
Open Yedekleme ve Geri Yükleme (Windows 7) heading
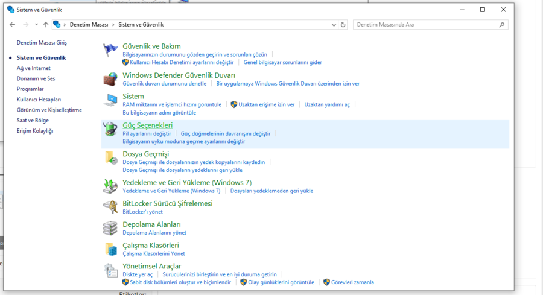tap(187, 182)
